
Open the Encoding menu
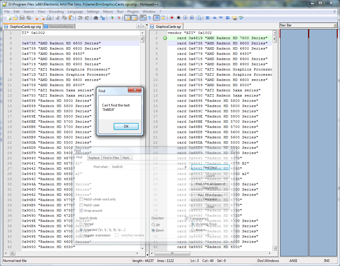[56, 12]
